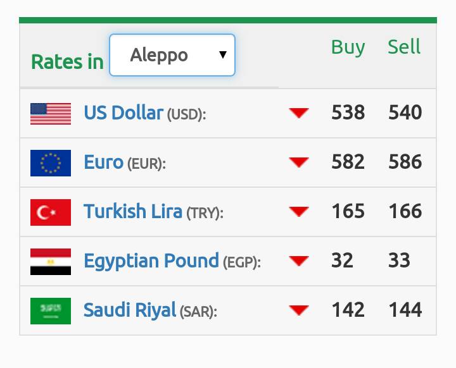
Task: Click the United States flag icon
Action: click(x=51, y=114)
